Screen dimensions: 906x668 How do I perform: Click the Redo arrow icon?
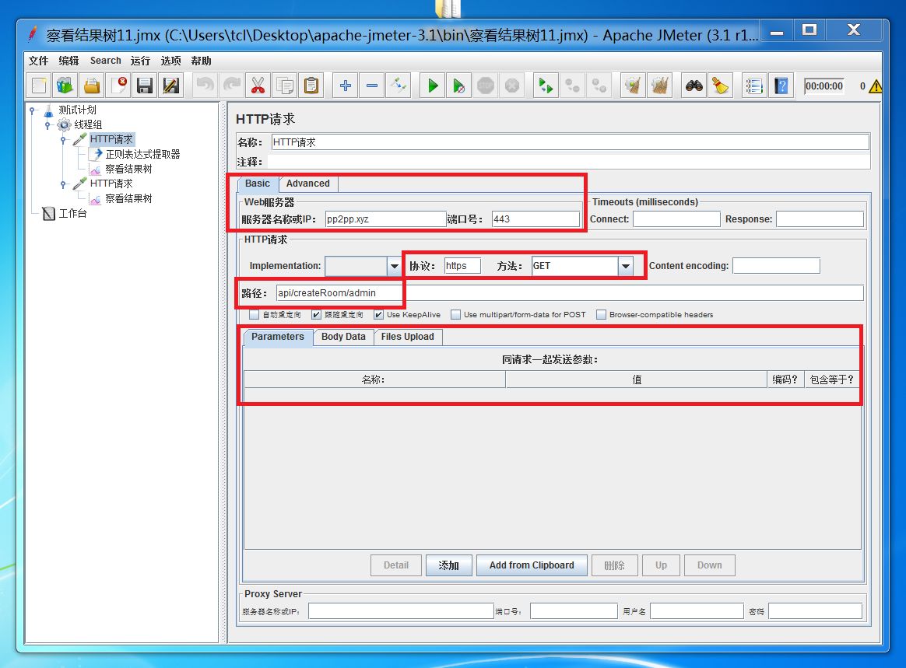232,86
